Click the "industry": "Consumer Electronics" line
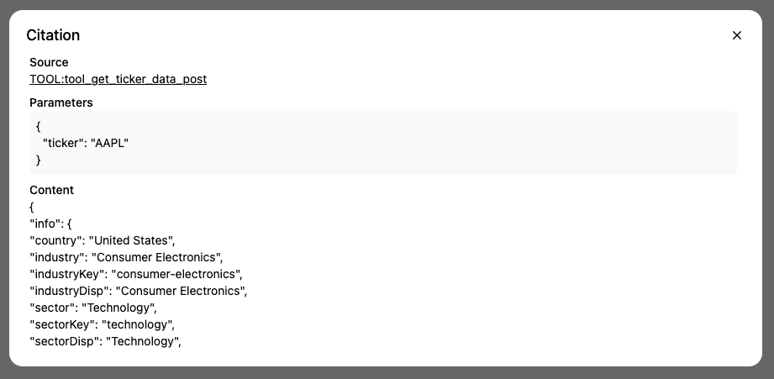This screenshot has width=774, height=379. 126,257
